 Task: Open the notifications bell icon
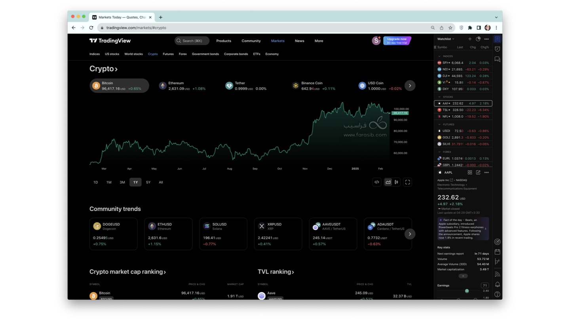(x=497, y=284)
